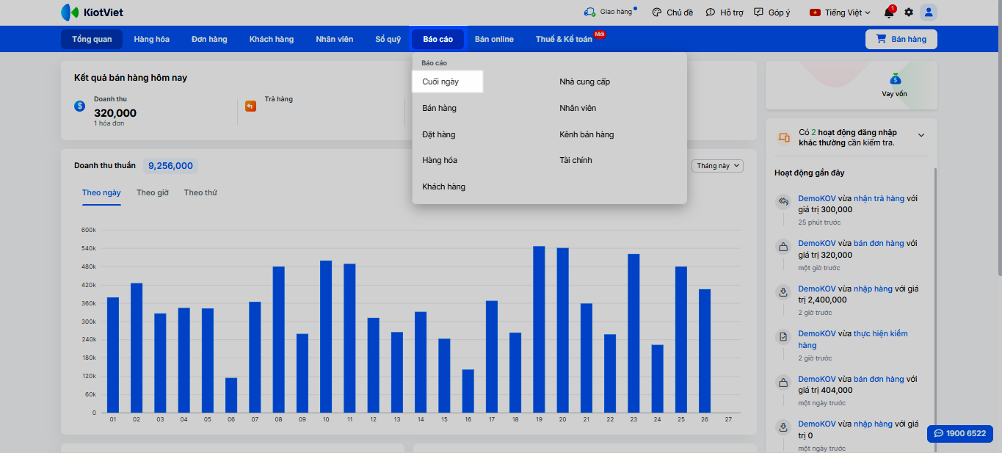Select Tài chính report menu item
Viewport: 1002px width, 453px height.
click(576, 160)
